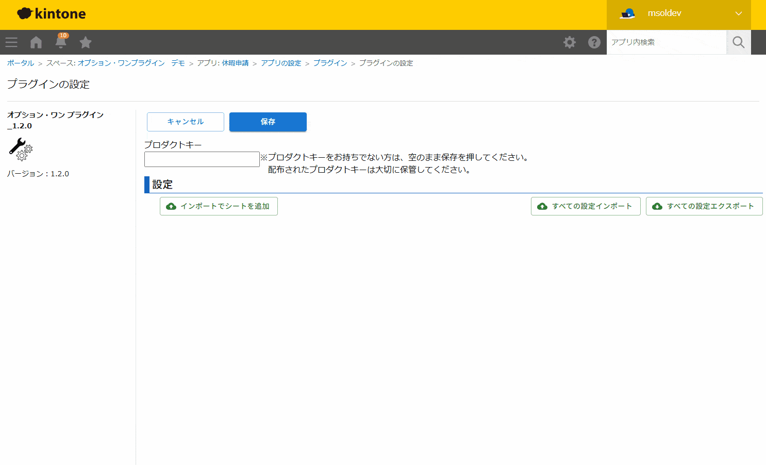Open the hamburger menu icon
This screenshot has width=766, height=465.
(11, 42)
